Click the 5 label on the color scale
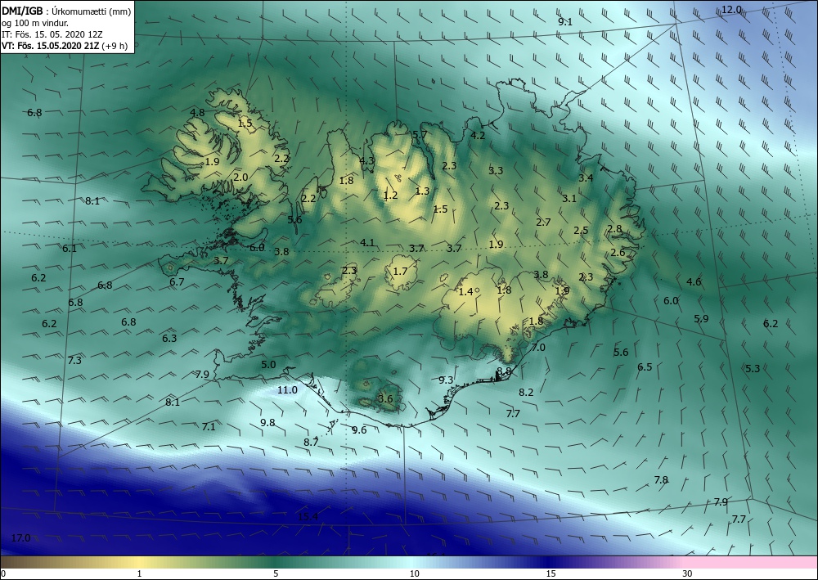 click(276, 574)
